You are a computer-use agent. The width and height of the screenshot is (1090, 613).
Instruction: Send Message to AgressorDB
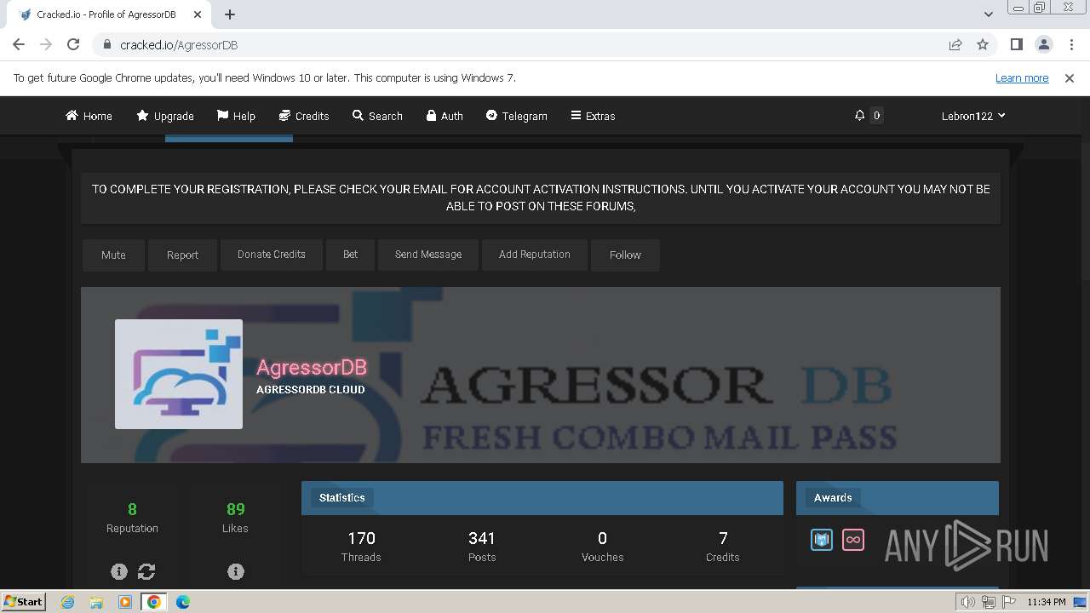coord(428,255)
